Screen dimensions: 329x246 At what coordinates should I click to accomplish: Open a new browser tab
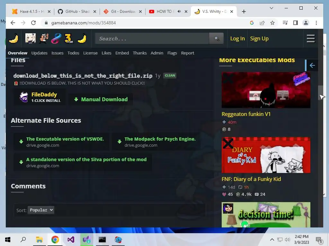tap(244, 12)
